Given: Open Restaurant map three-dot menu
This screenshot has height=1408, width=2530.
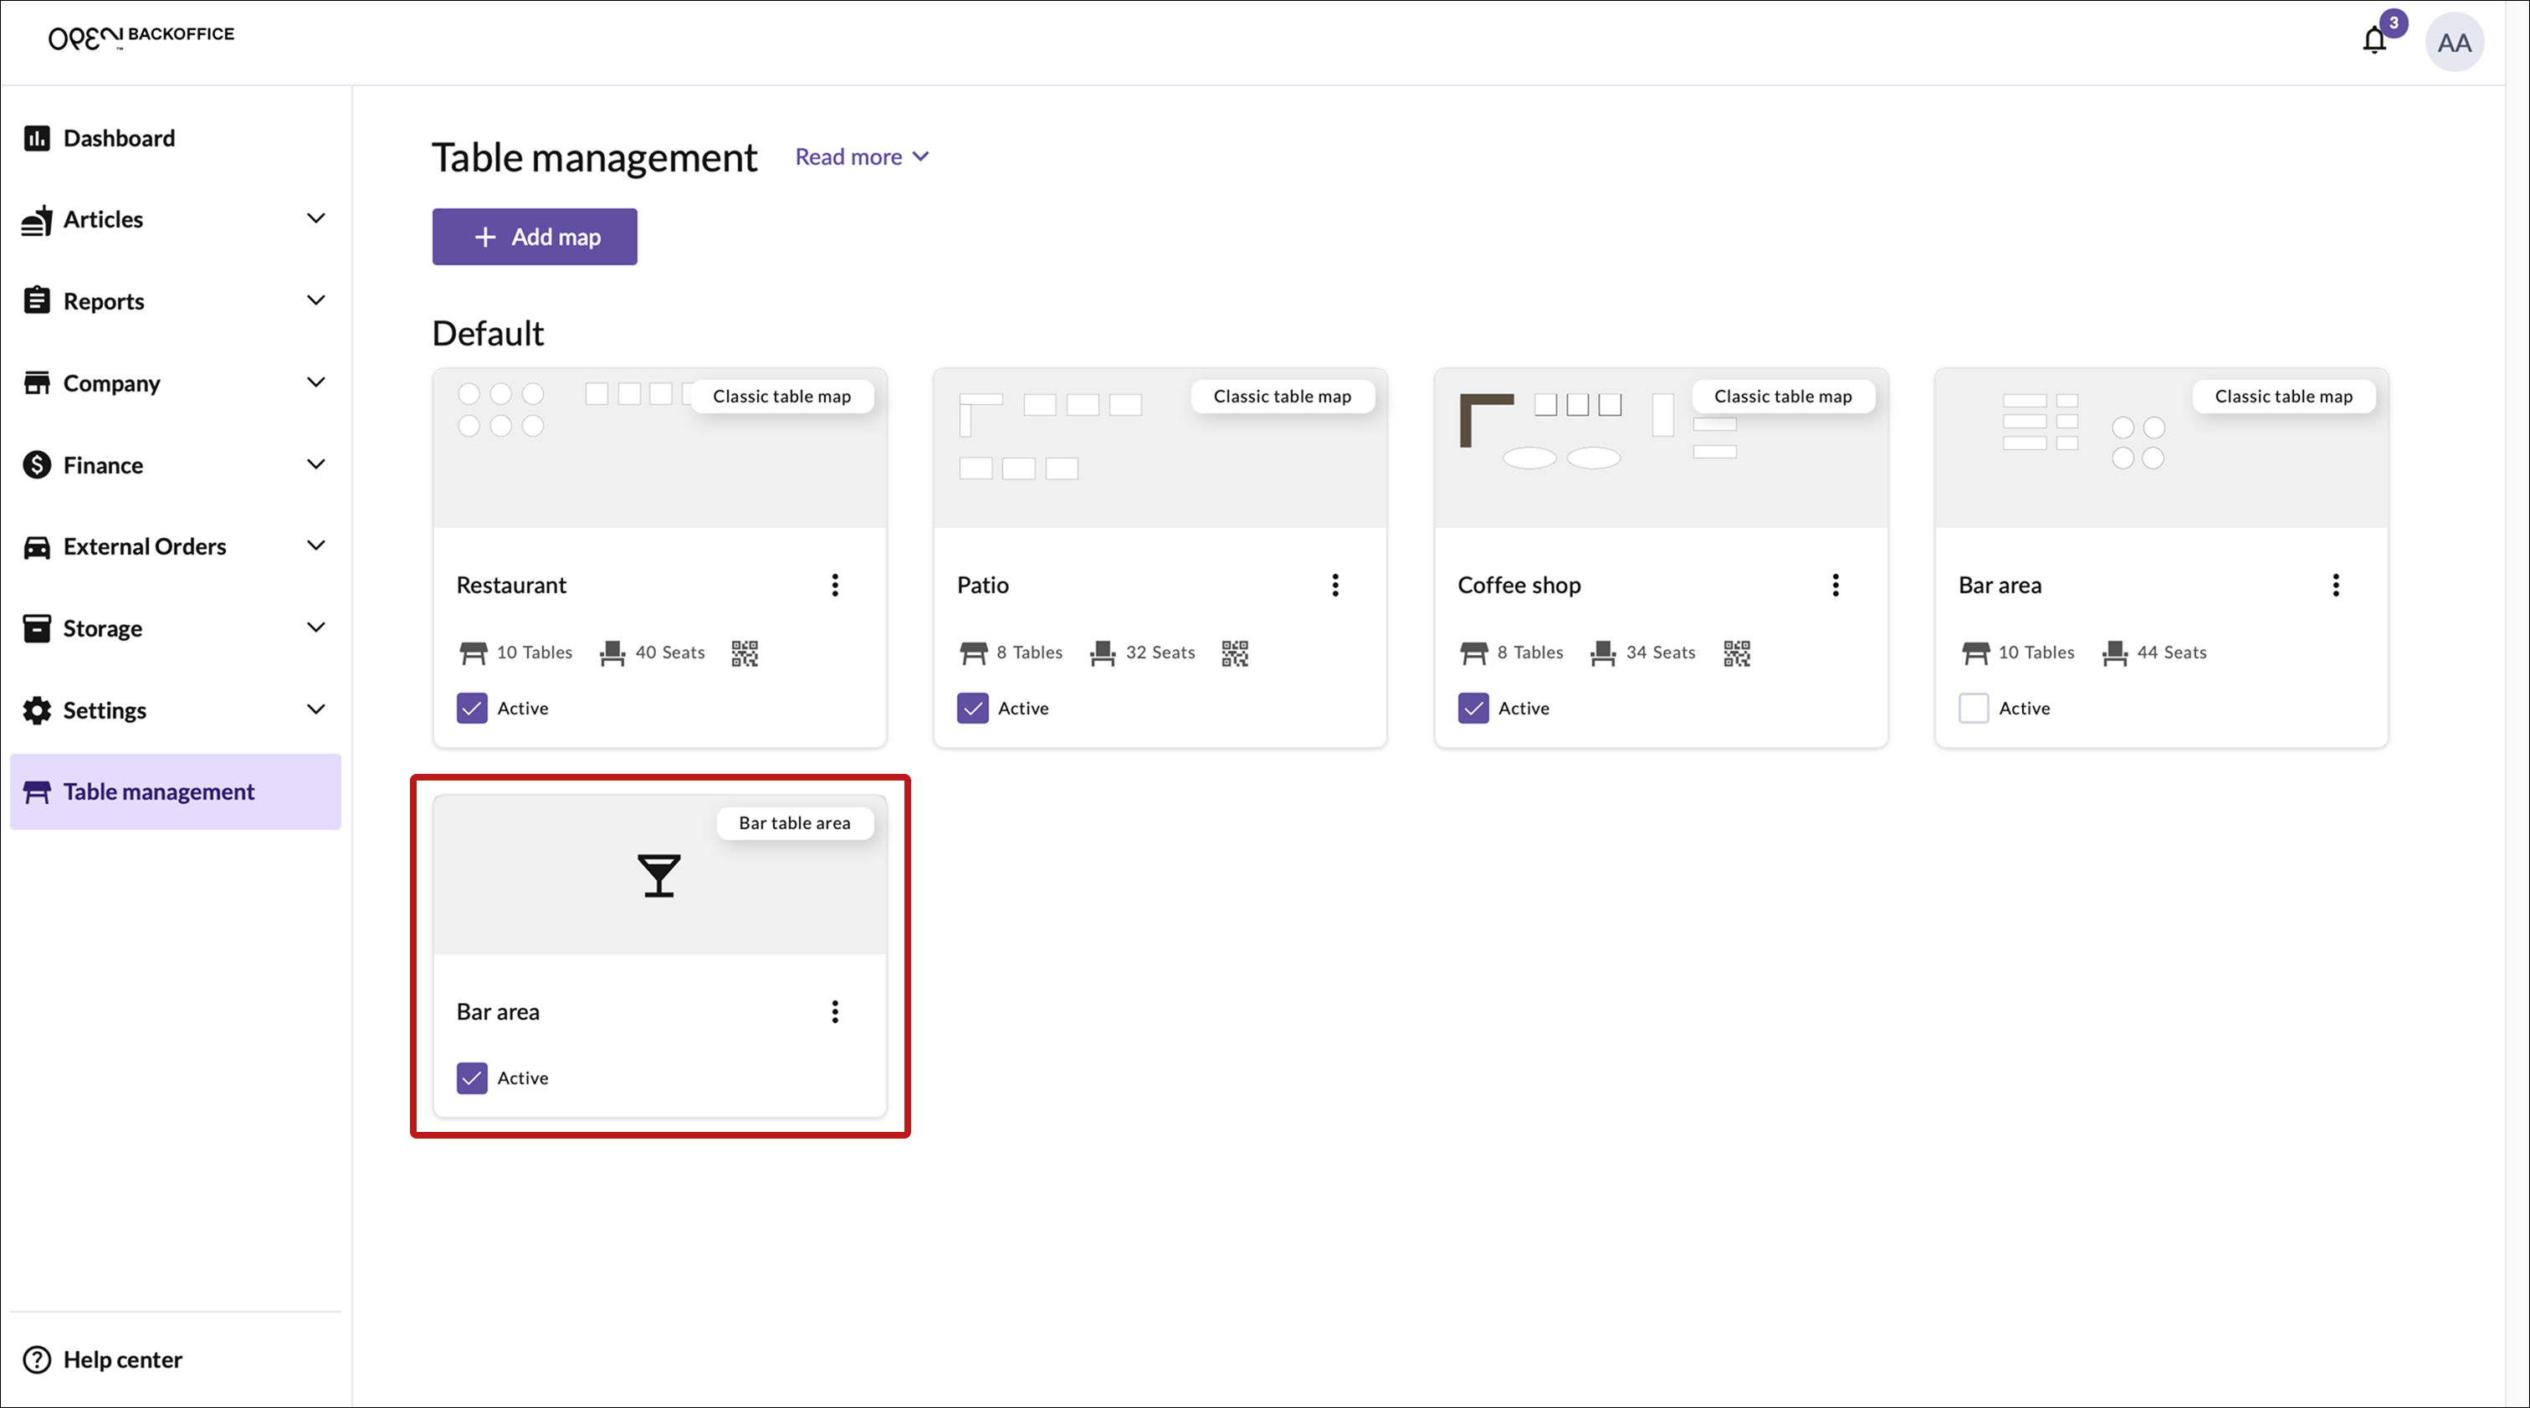Looking at the screenshot, I should pos(835,585).
